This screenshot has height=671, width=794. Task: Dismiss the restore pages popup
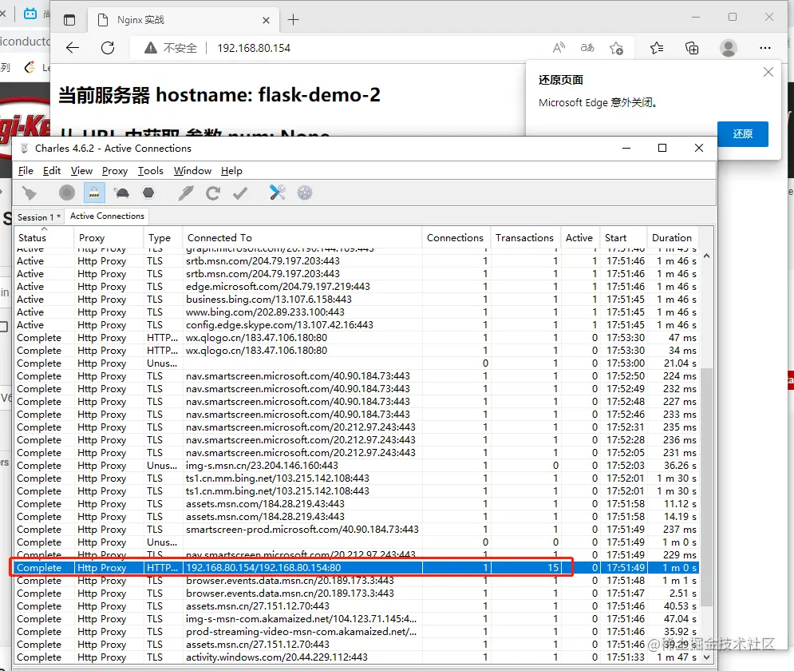tap(768, 72)
